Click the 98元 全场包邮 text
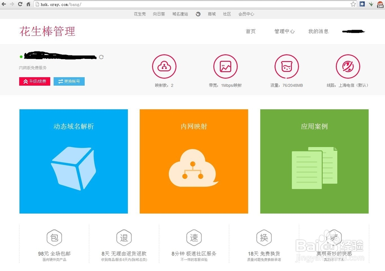 coord(54,254)
